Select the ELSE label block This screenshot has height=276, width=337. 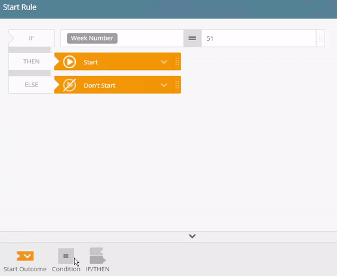click(x=32, y=85)
